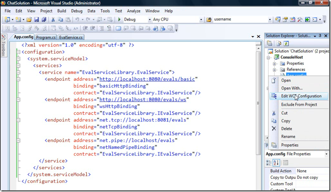Click Properties icon in Solution Explorer toolbar
Image resolution: width=331 pixels, height=192 pixels.
tap(270, 43)
